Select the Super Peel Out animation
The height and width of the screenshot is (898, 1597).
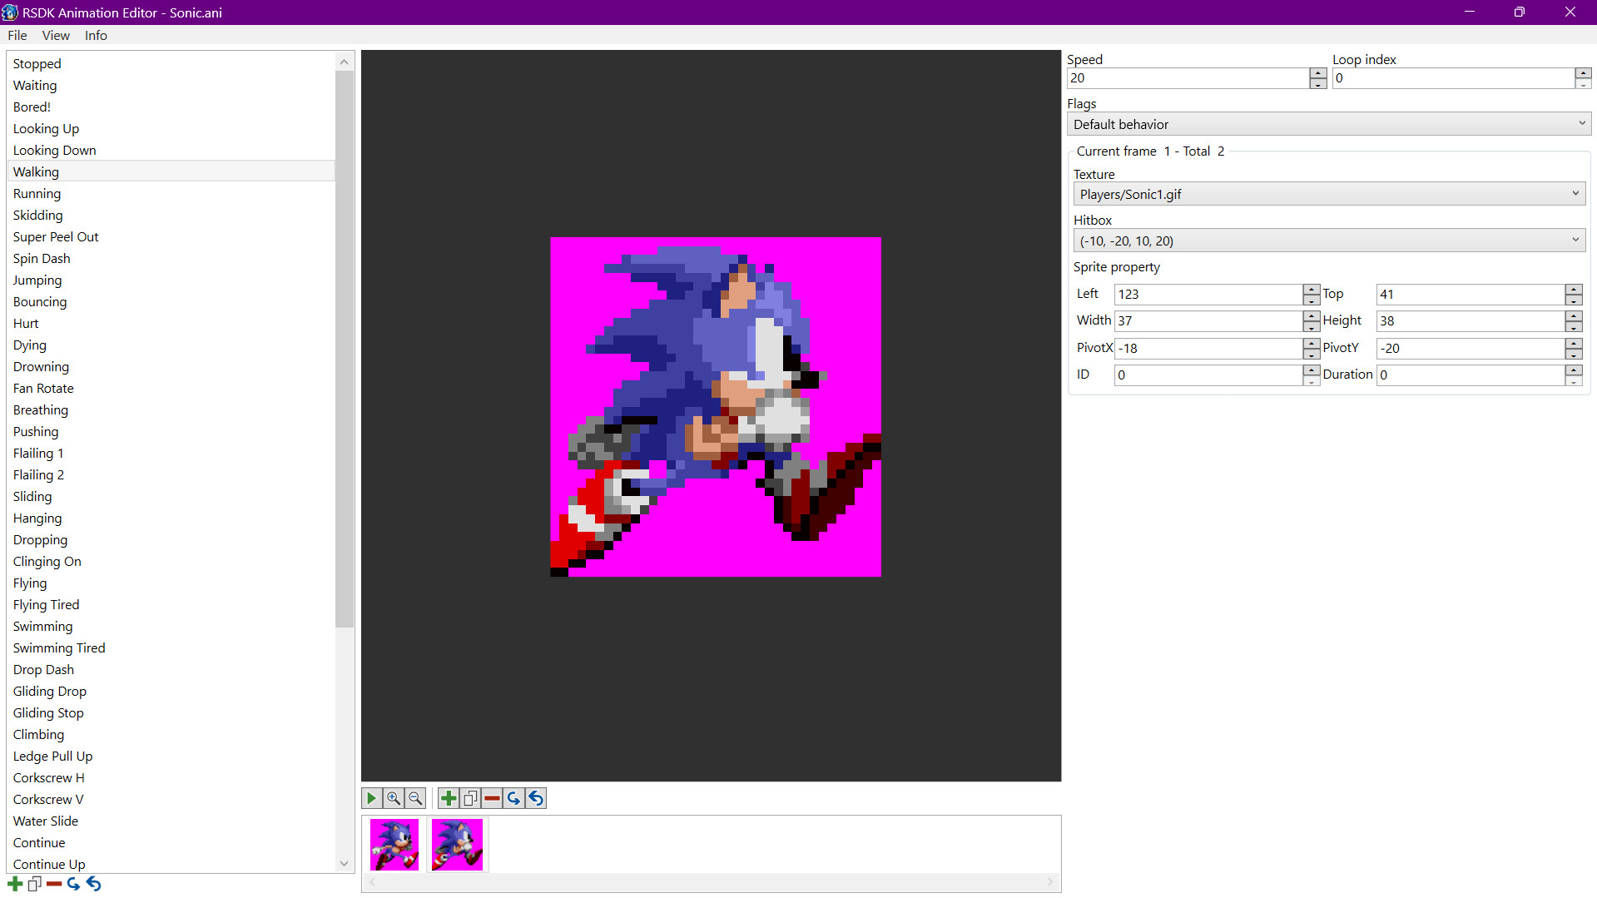click(56, 236)
